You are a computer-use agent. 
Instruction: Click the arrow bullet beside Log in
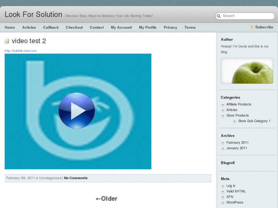pyautogui.click(x=223, y=186)
